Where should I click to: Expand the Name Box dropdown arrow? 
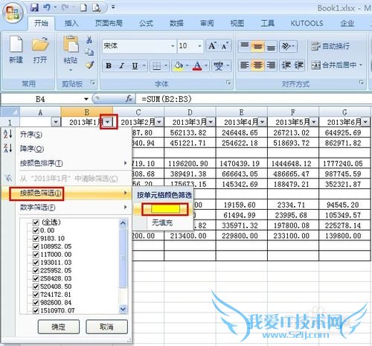click(86, 99)
